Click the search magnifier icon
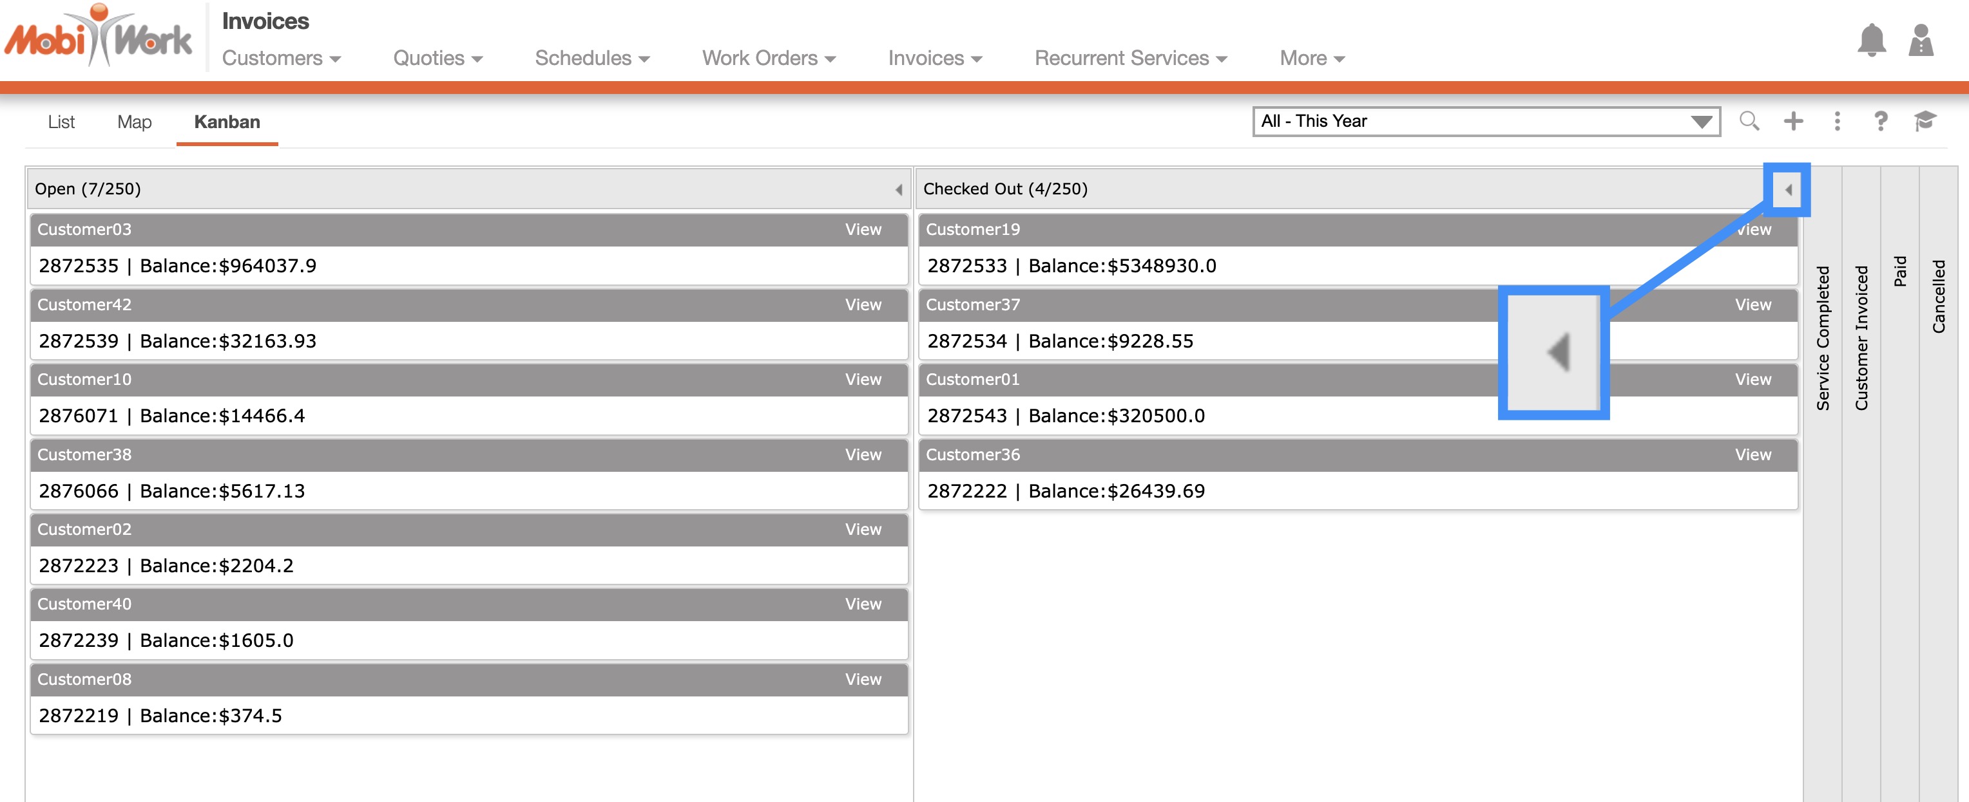 click(1749, 120)
